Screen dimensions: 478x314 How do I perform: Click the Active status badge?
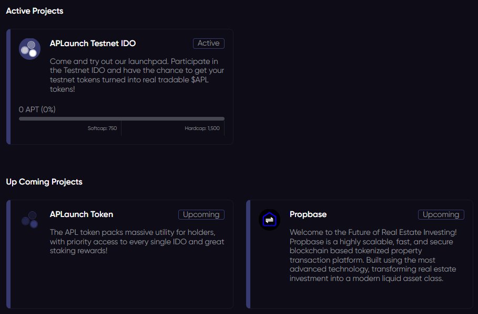[209, 44]
